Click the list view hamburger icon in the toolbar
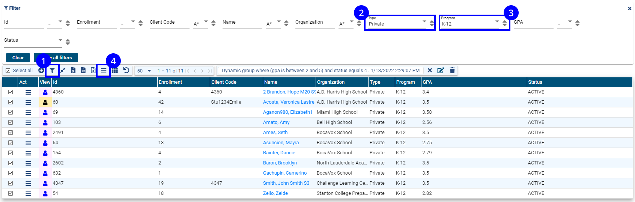The width and height of the screenshot is (635, 202). [104, 71]
